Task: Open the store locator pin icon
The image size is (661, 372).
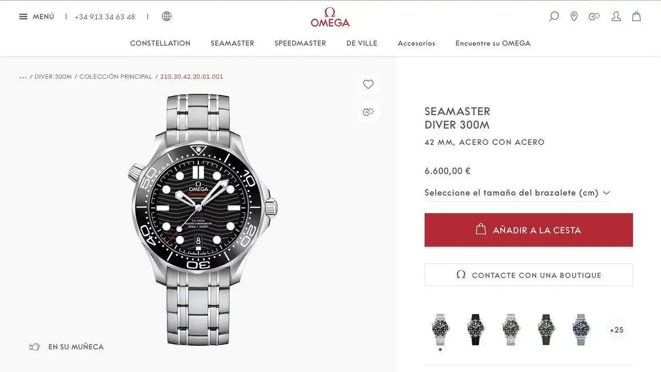Action: click(x=574, y=17)
